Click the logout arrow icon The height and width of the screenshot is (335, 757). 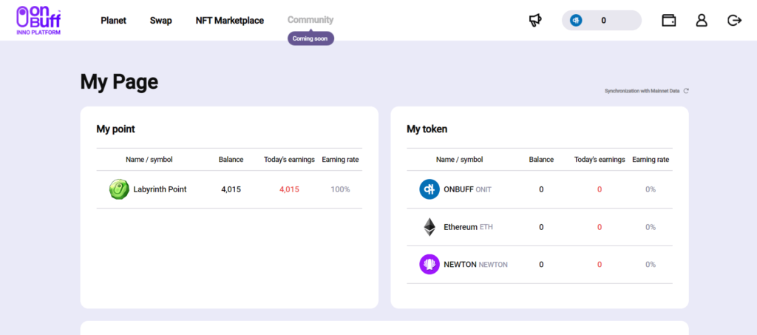click(x=734, y=21)
